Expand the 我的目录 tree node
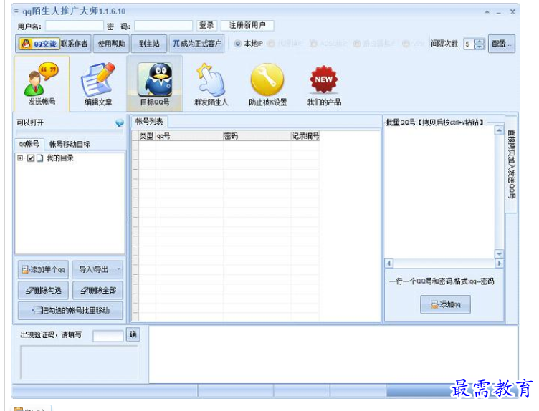This screenshot has width=539, height=411. click(20, 158)
